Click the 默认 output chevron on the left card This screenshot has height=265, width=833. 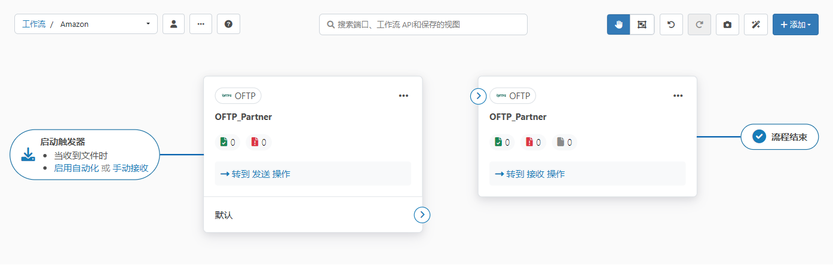(x=422, y=215)
